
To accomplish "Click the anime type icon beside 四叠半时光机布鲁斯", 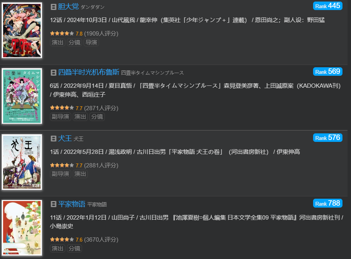I will (x=53, y=72).
